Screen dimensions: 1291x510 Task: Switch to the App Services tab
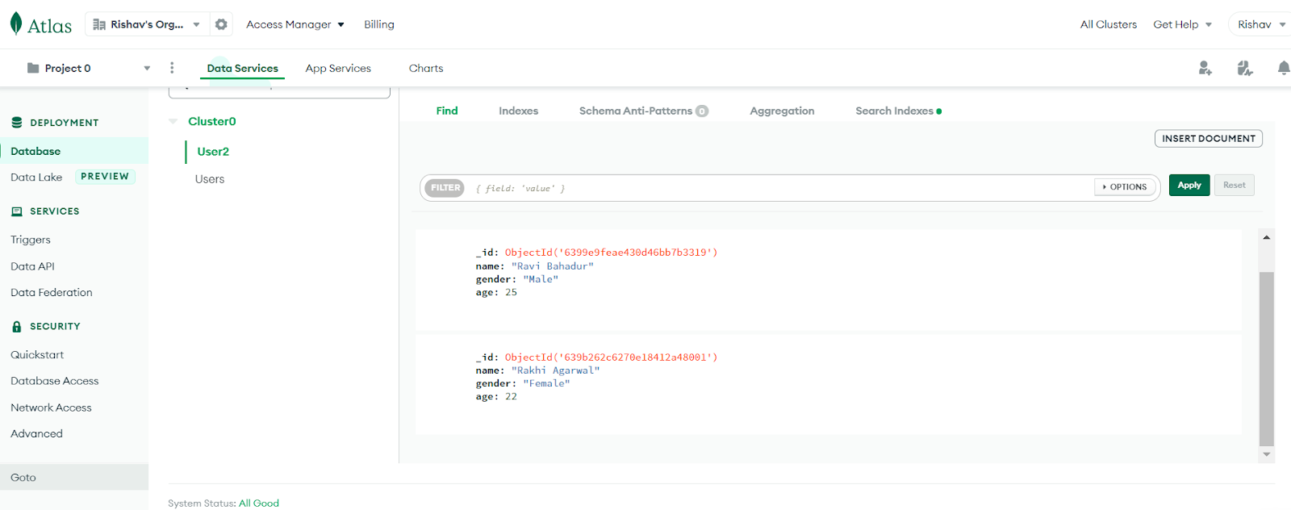point(338,68)
